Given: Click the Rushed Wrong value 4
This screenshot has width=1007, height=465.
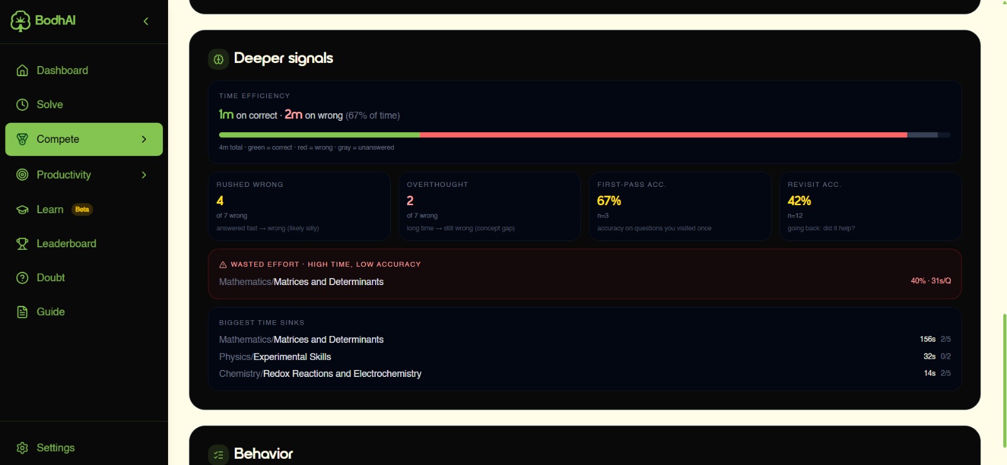Looking at the screenshot, I should [x=220, y=201].
